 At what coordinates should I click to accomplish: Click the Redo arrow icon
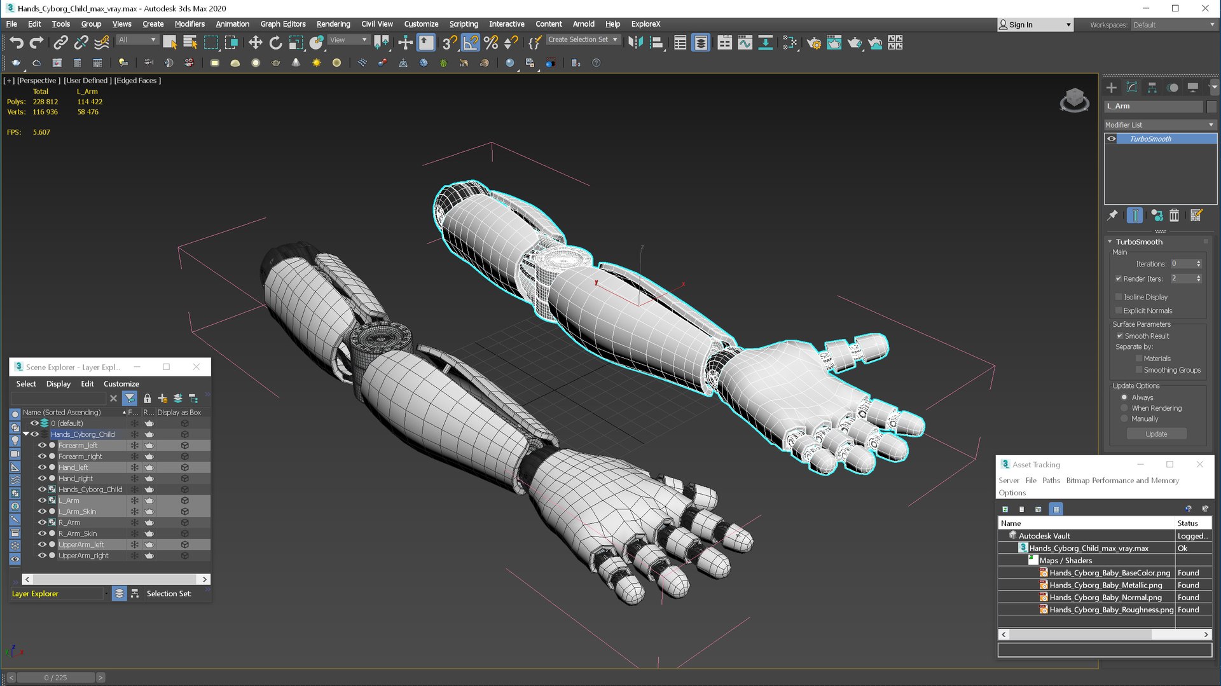[37, 43]
